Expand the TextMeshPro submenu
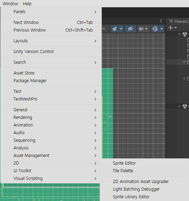The image size is (189, 201). point(51,99)
